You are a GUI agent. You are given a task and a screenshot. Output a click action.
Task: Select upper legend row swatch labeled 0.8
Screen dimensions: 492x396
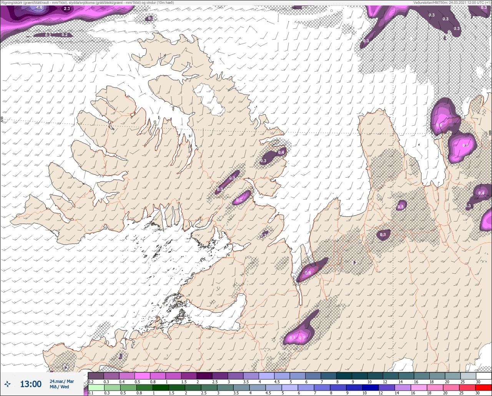click(x=158, y=376)
